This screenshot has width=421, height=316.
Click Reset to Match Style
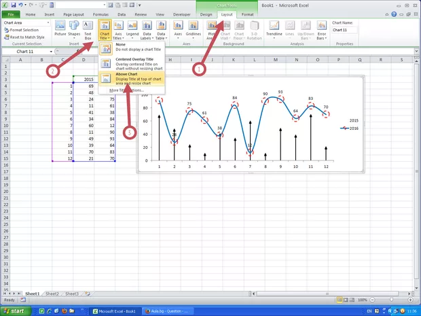[x=24, y=37]
